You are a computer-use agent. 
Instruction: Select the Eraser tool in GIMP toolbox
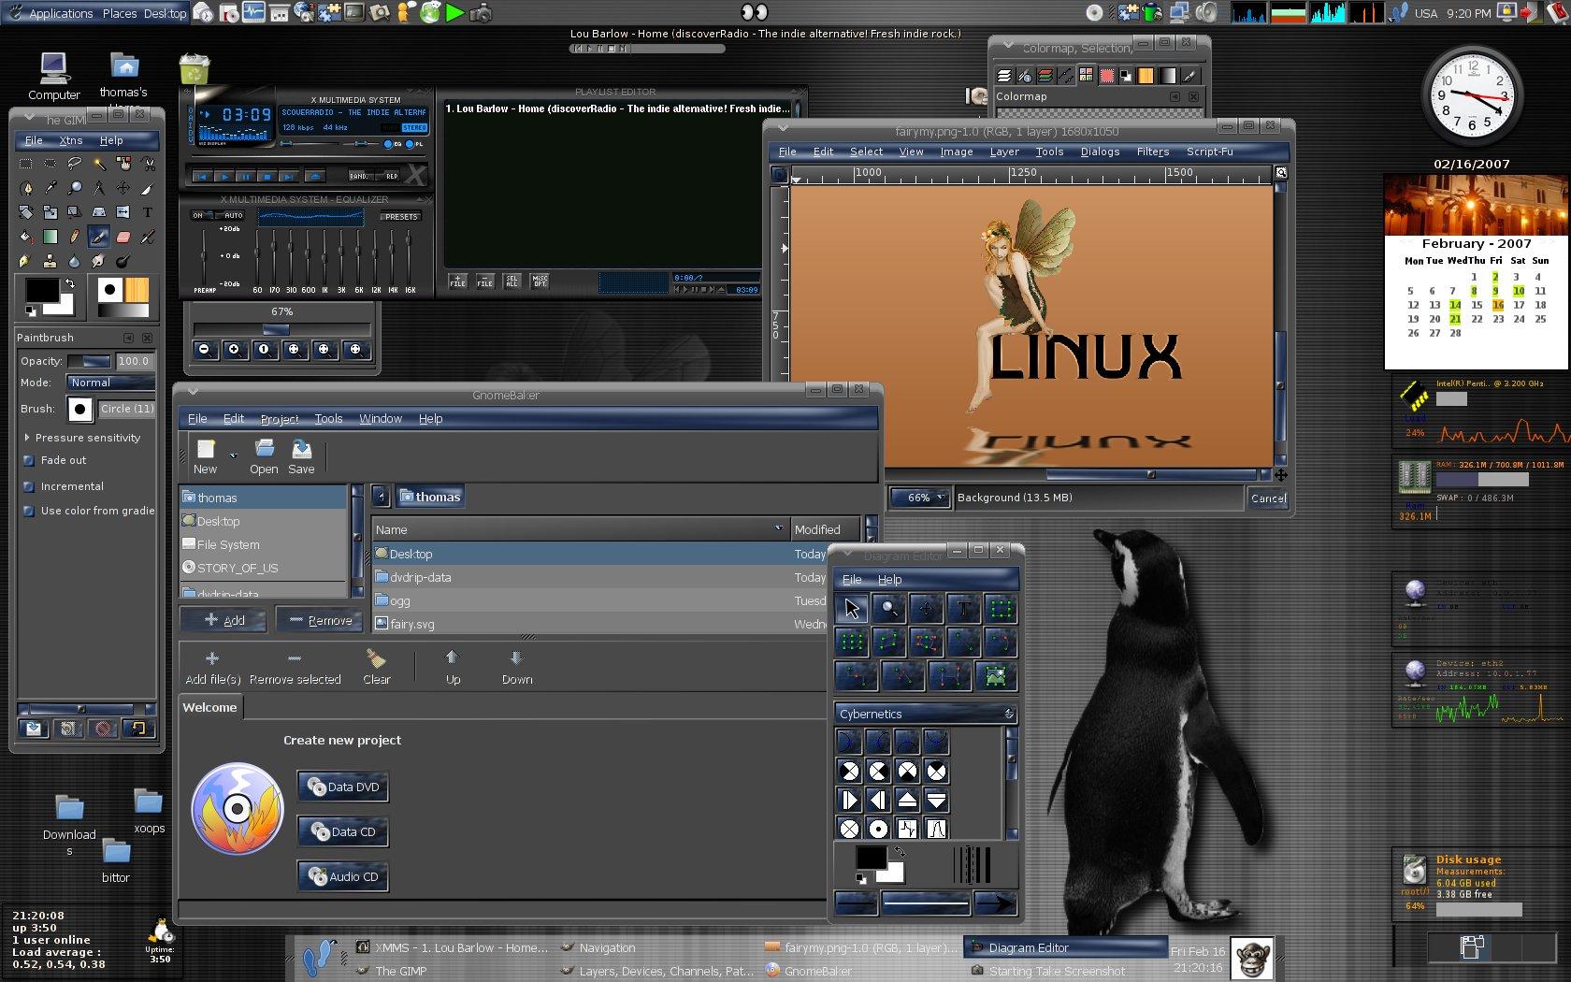123,237
